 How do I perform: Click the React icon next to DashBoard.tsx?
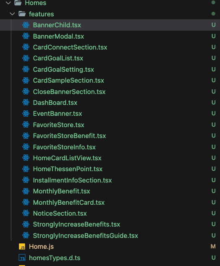coord(26,102)
